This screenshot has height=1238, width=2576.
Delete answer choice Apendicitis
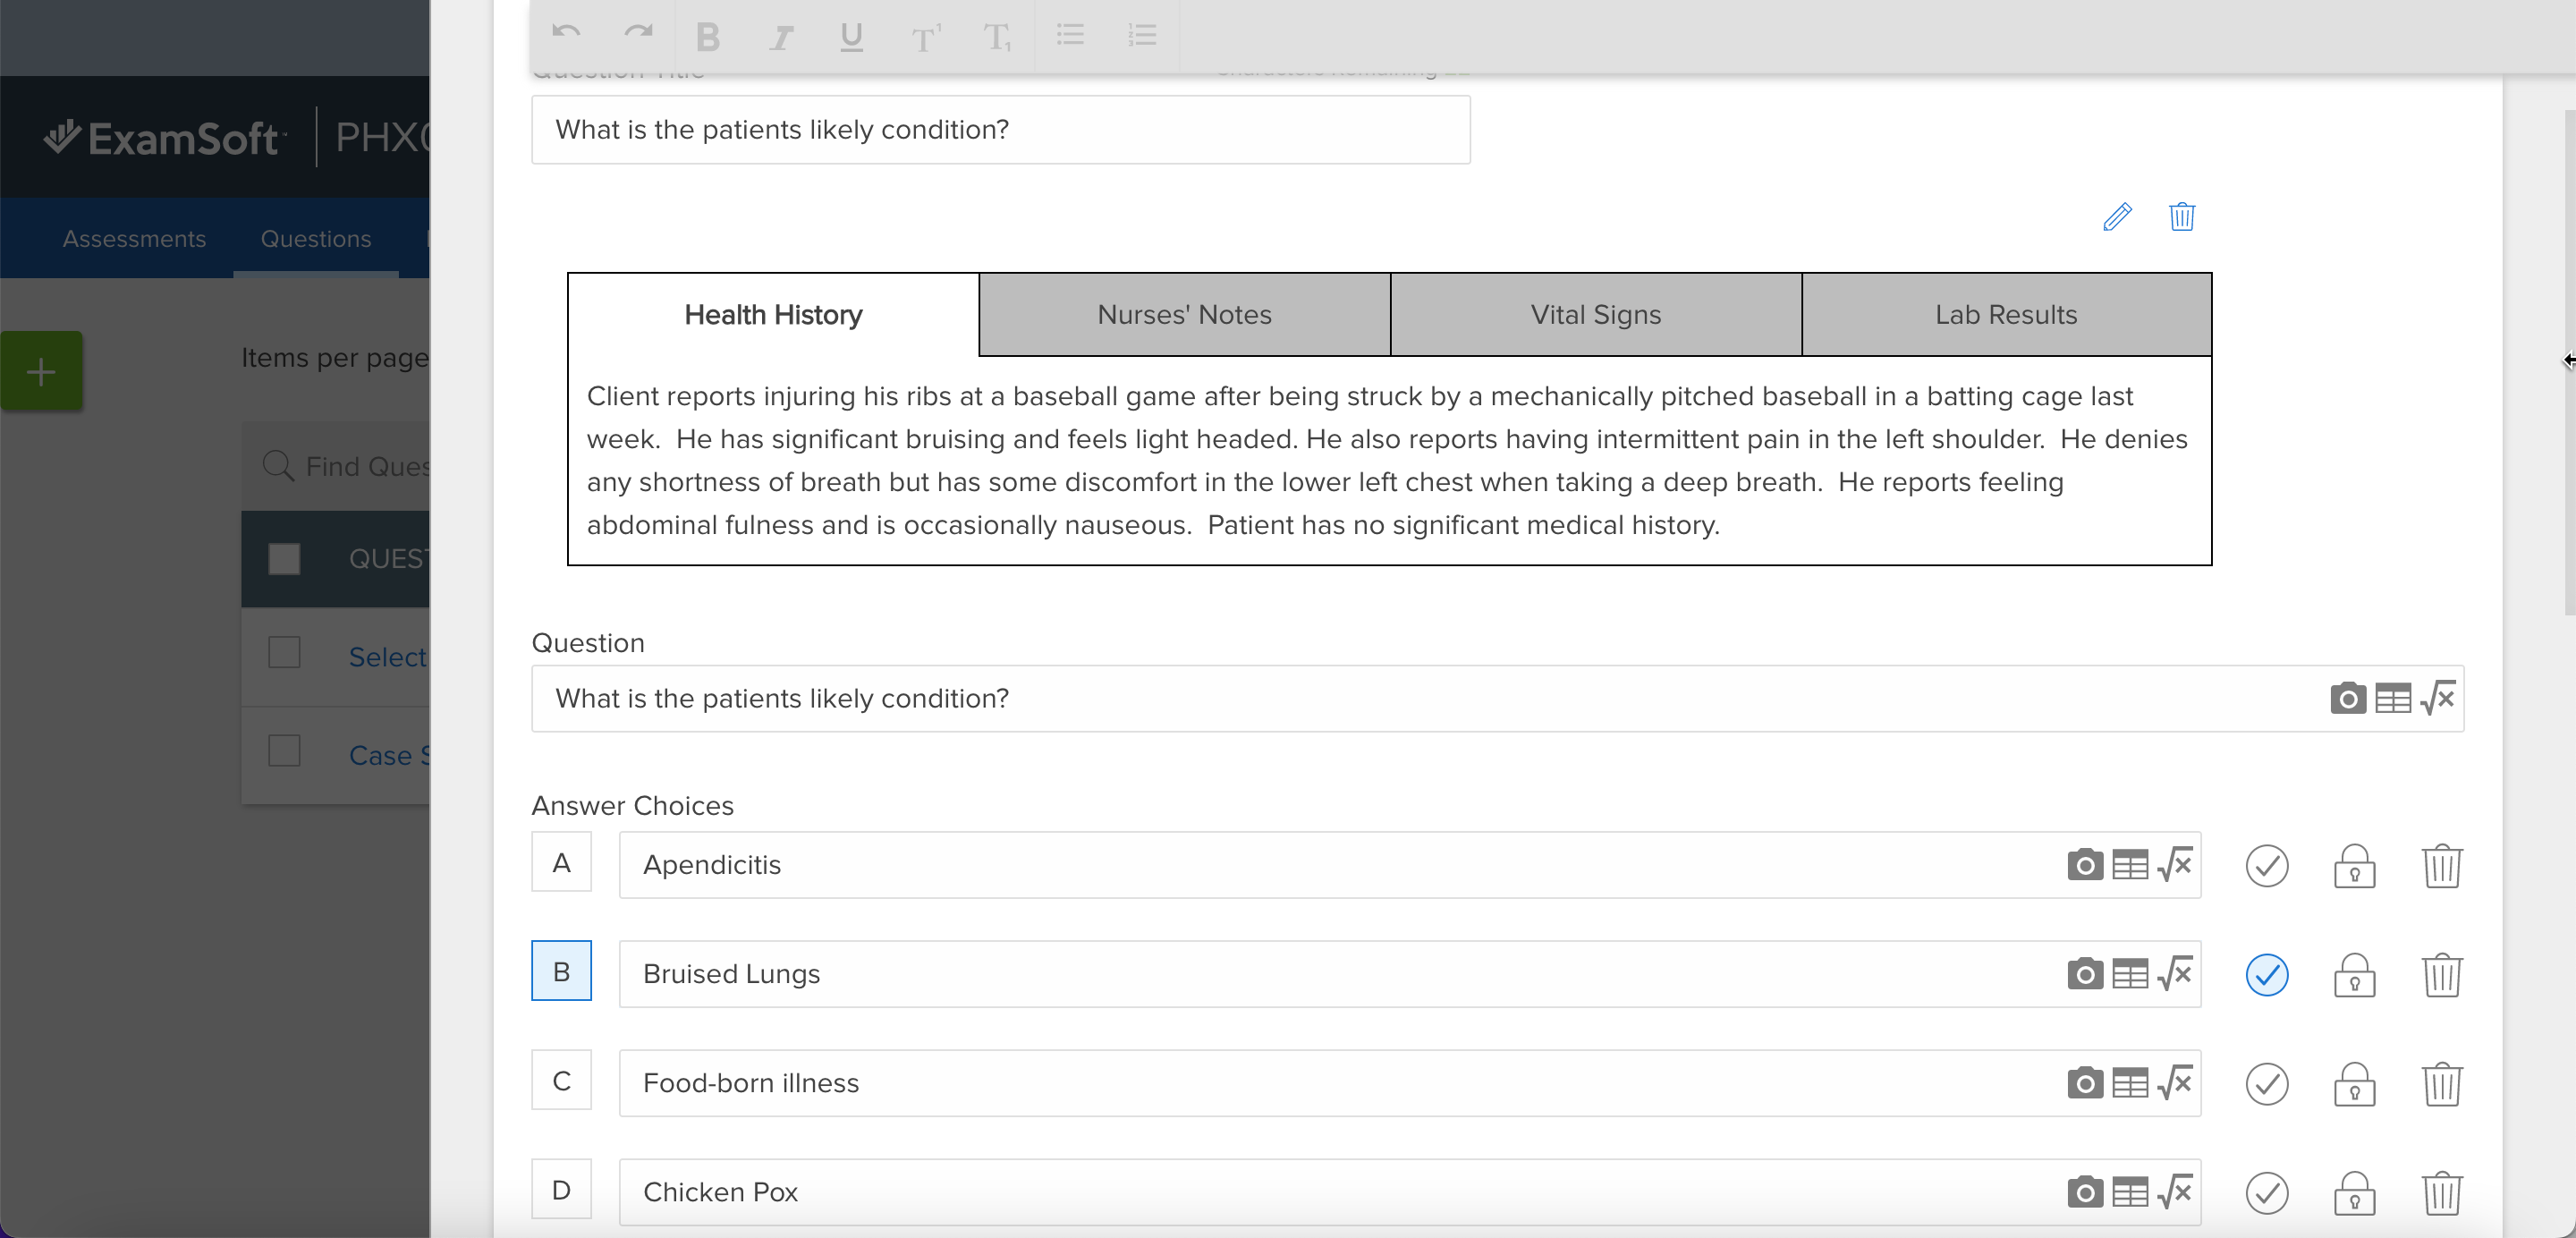coord(2442,865)
